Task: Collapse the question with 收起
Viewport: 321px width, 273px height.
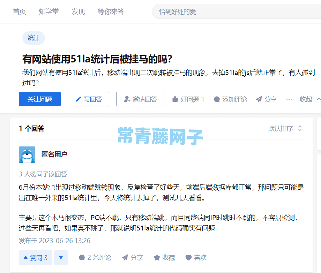Action: coord(306,99)
